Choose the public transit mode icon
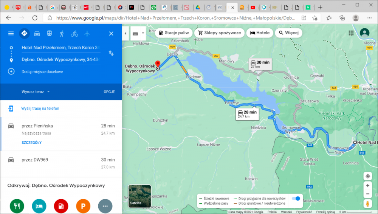The height and width of the screenshot is (214, 378). [x=49, y=34]
